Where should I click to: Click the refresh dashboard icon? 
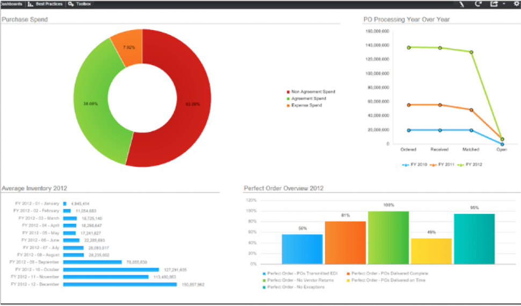478,4
